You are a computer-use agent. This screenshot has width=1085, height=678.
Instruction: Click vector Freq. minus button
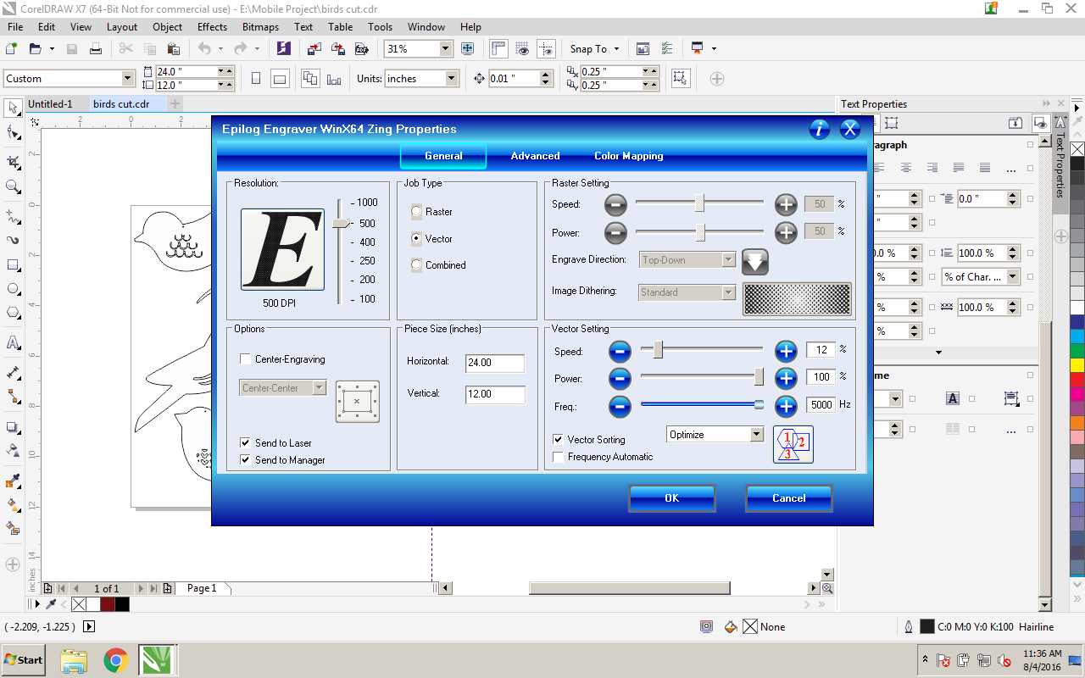[x=620, y=406]
